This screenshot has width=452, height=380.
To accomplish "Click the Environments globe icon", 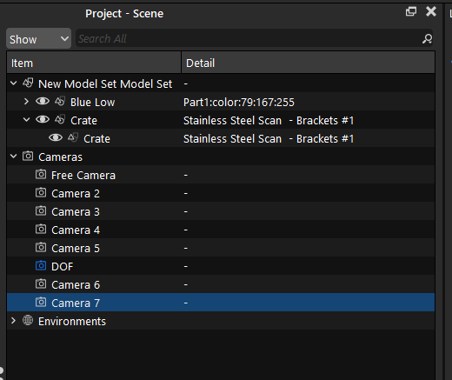I will click(x=28, y=320).
